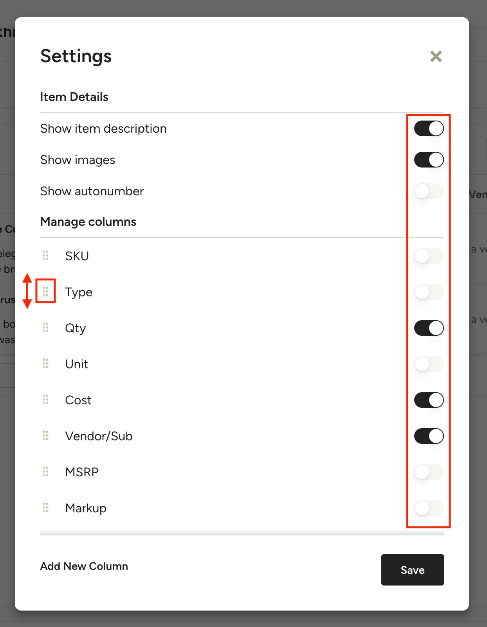Click the Vendor/Sub drag handle
This screenshot has width=487, height=627.
tap(45, 436)
